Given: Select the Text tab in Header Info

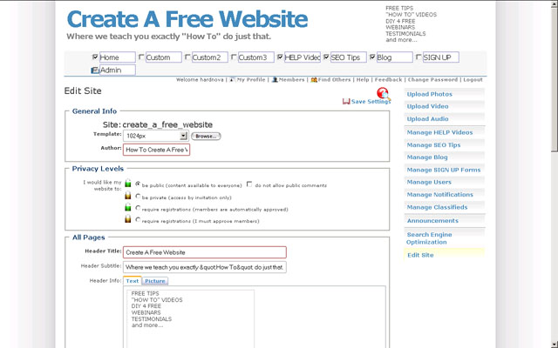Looking at the screenshot, I should click(133, 281).
